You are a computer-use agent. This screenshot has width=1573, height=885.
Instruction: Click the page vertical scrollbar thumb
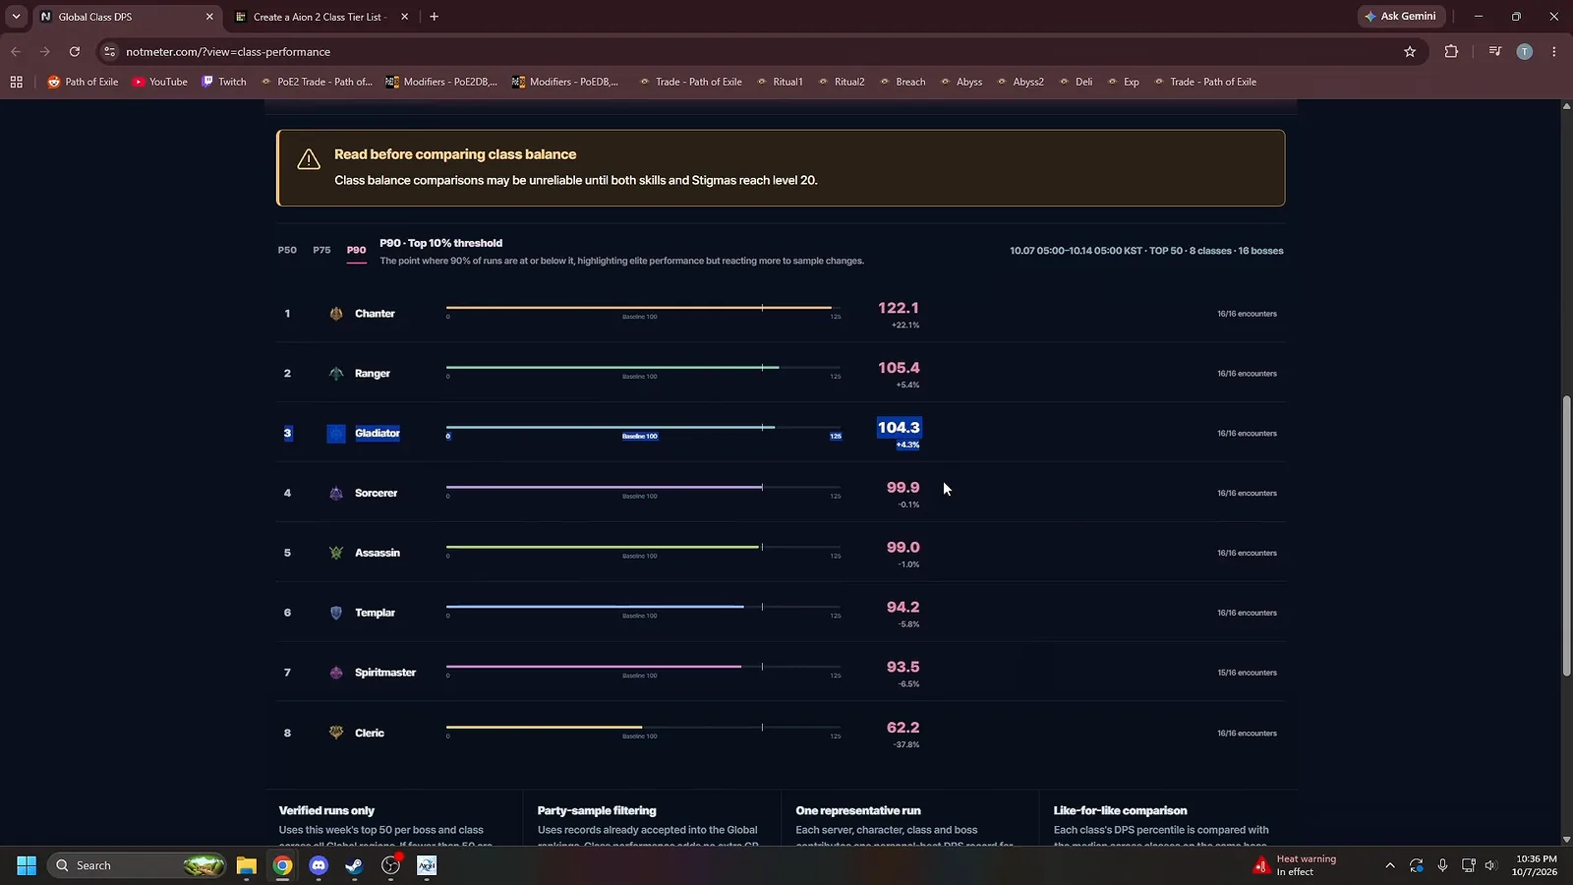click(x=1566, y=536)
